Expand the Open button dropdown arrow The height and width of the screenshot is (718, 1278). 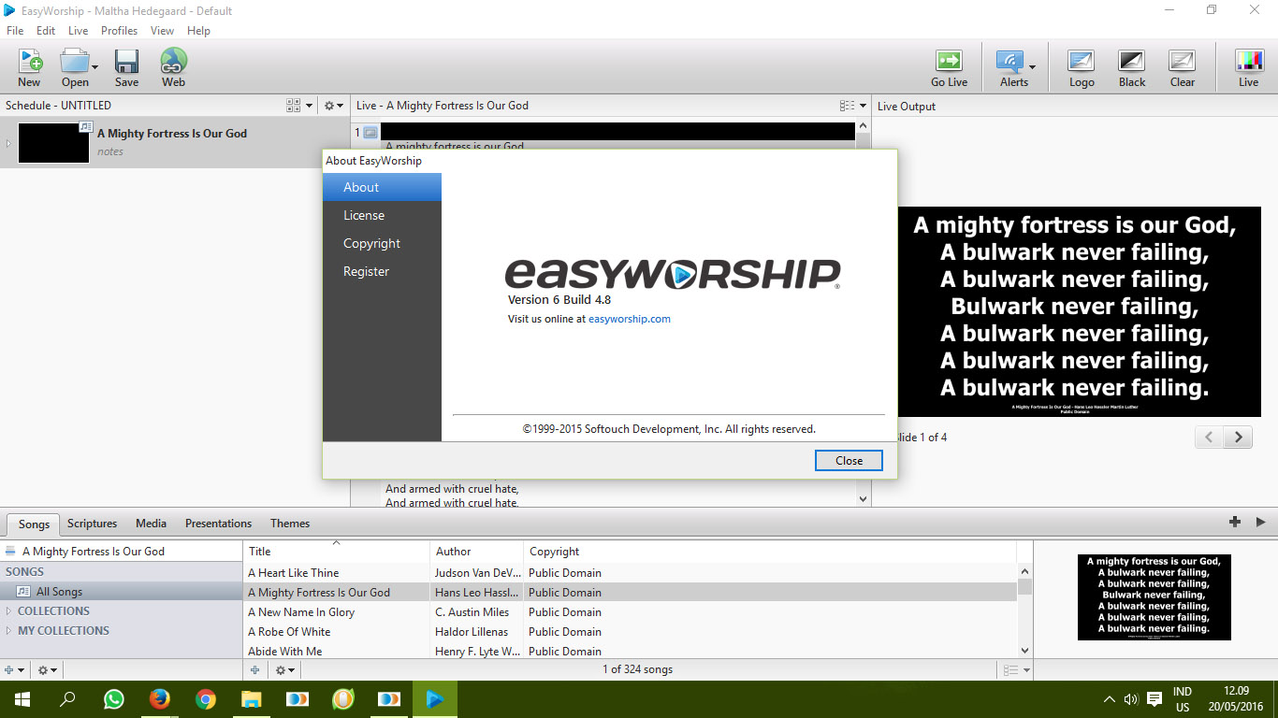point(94,66)
